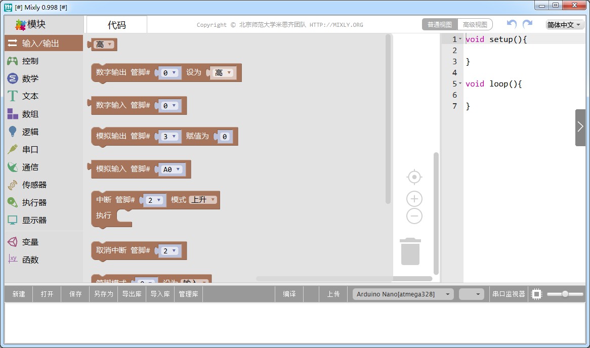Click the 编译 compile button
Screen dimensions: 590x348
click(289, 294)
